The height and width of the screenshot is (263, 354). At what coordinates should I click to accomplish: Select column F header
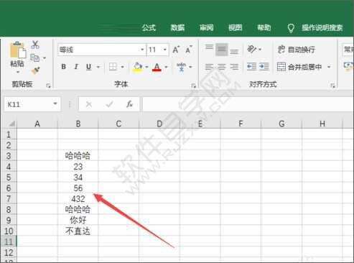(x=241, y=124)
